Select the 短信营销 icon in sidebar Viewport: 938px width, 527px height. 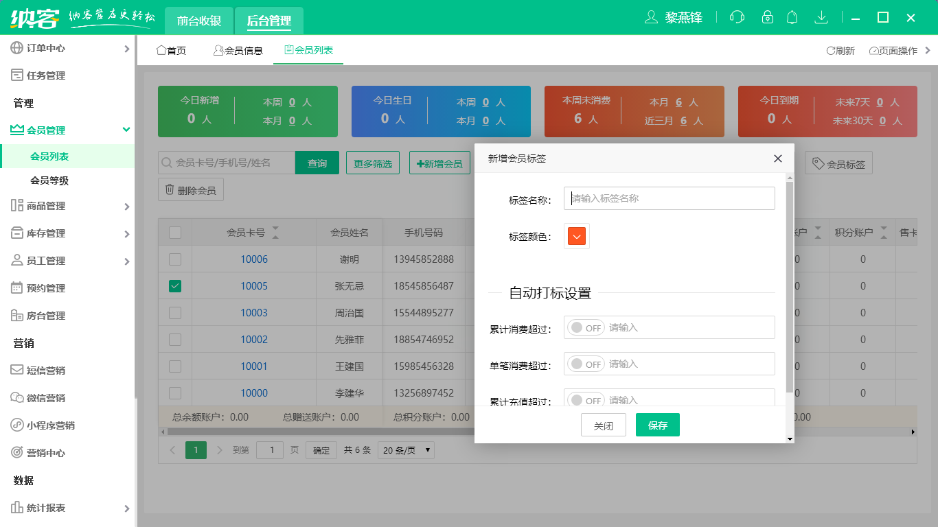pyautogui.click(x=15, y=371)
